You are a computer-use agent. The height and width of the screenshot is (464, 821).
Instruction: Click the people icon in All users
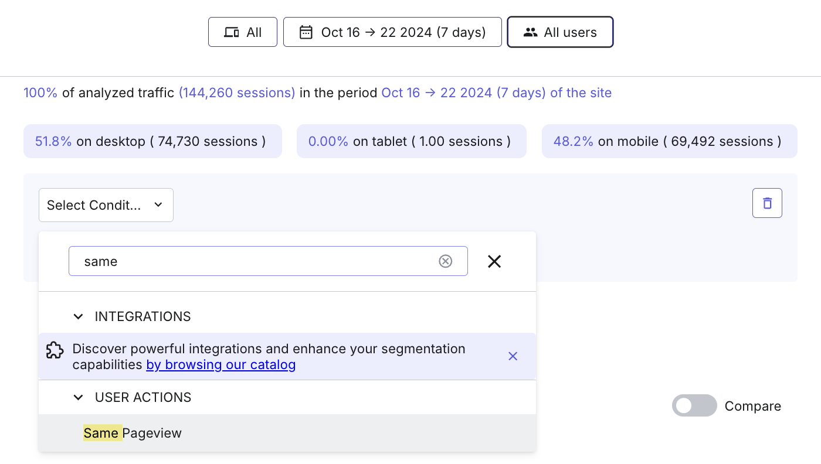pos(531,32)
